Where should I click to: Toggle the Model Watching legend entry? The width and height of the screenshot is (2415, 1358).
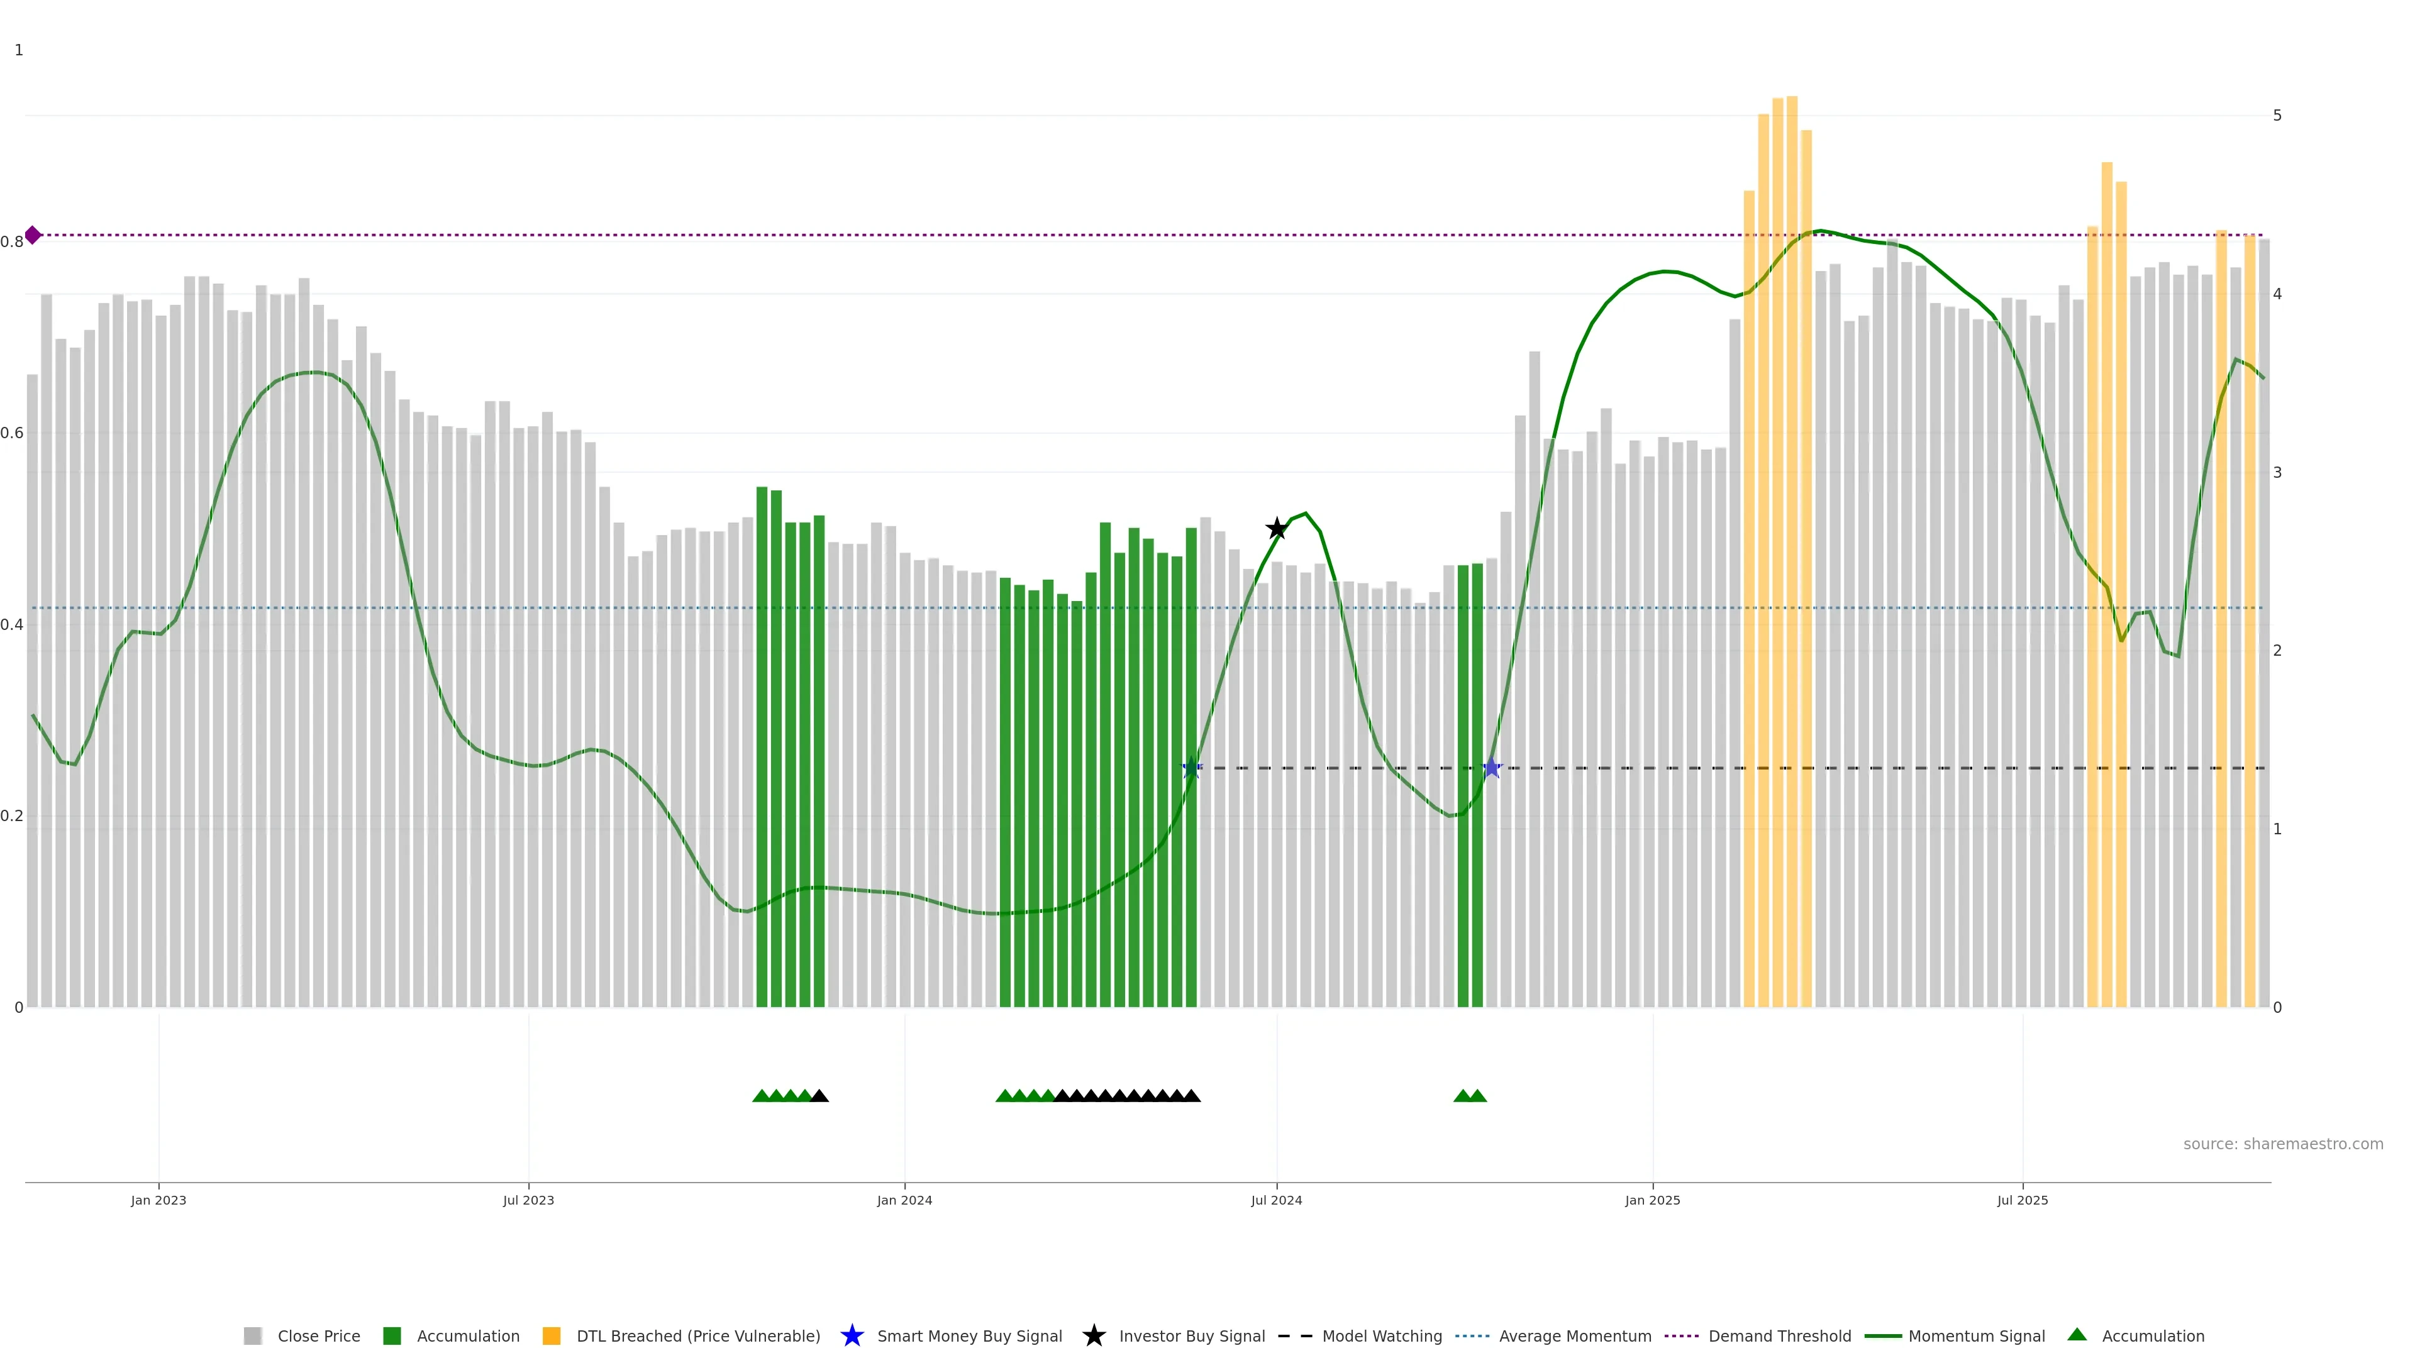1382,1337
